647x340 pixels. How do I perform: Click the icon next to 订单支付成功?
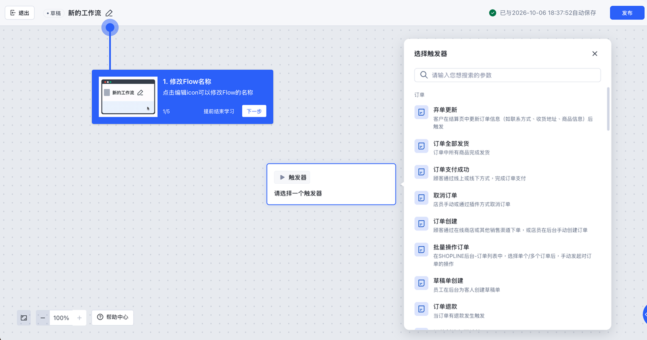[x=421, y=172]
